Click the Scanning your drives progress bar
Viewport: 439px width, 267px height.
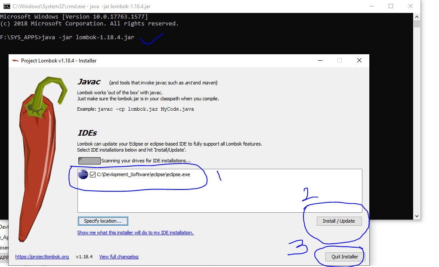pos(89,160)
